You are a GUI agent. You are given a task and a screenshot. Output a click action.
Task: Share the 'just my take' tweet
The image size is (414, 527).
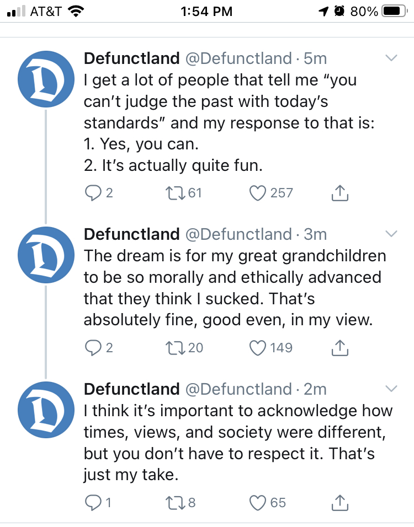340,503
